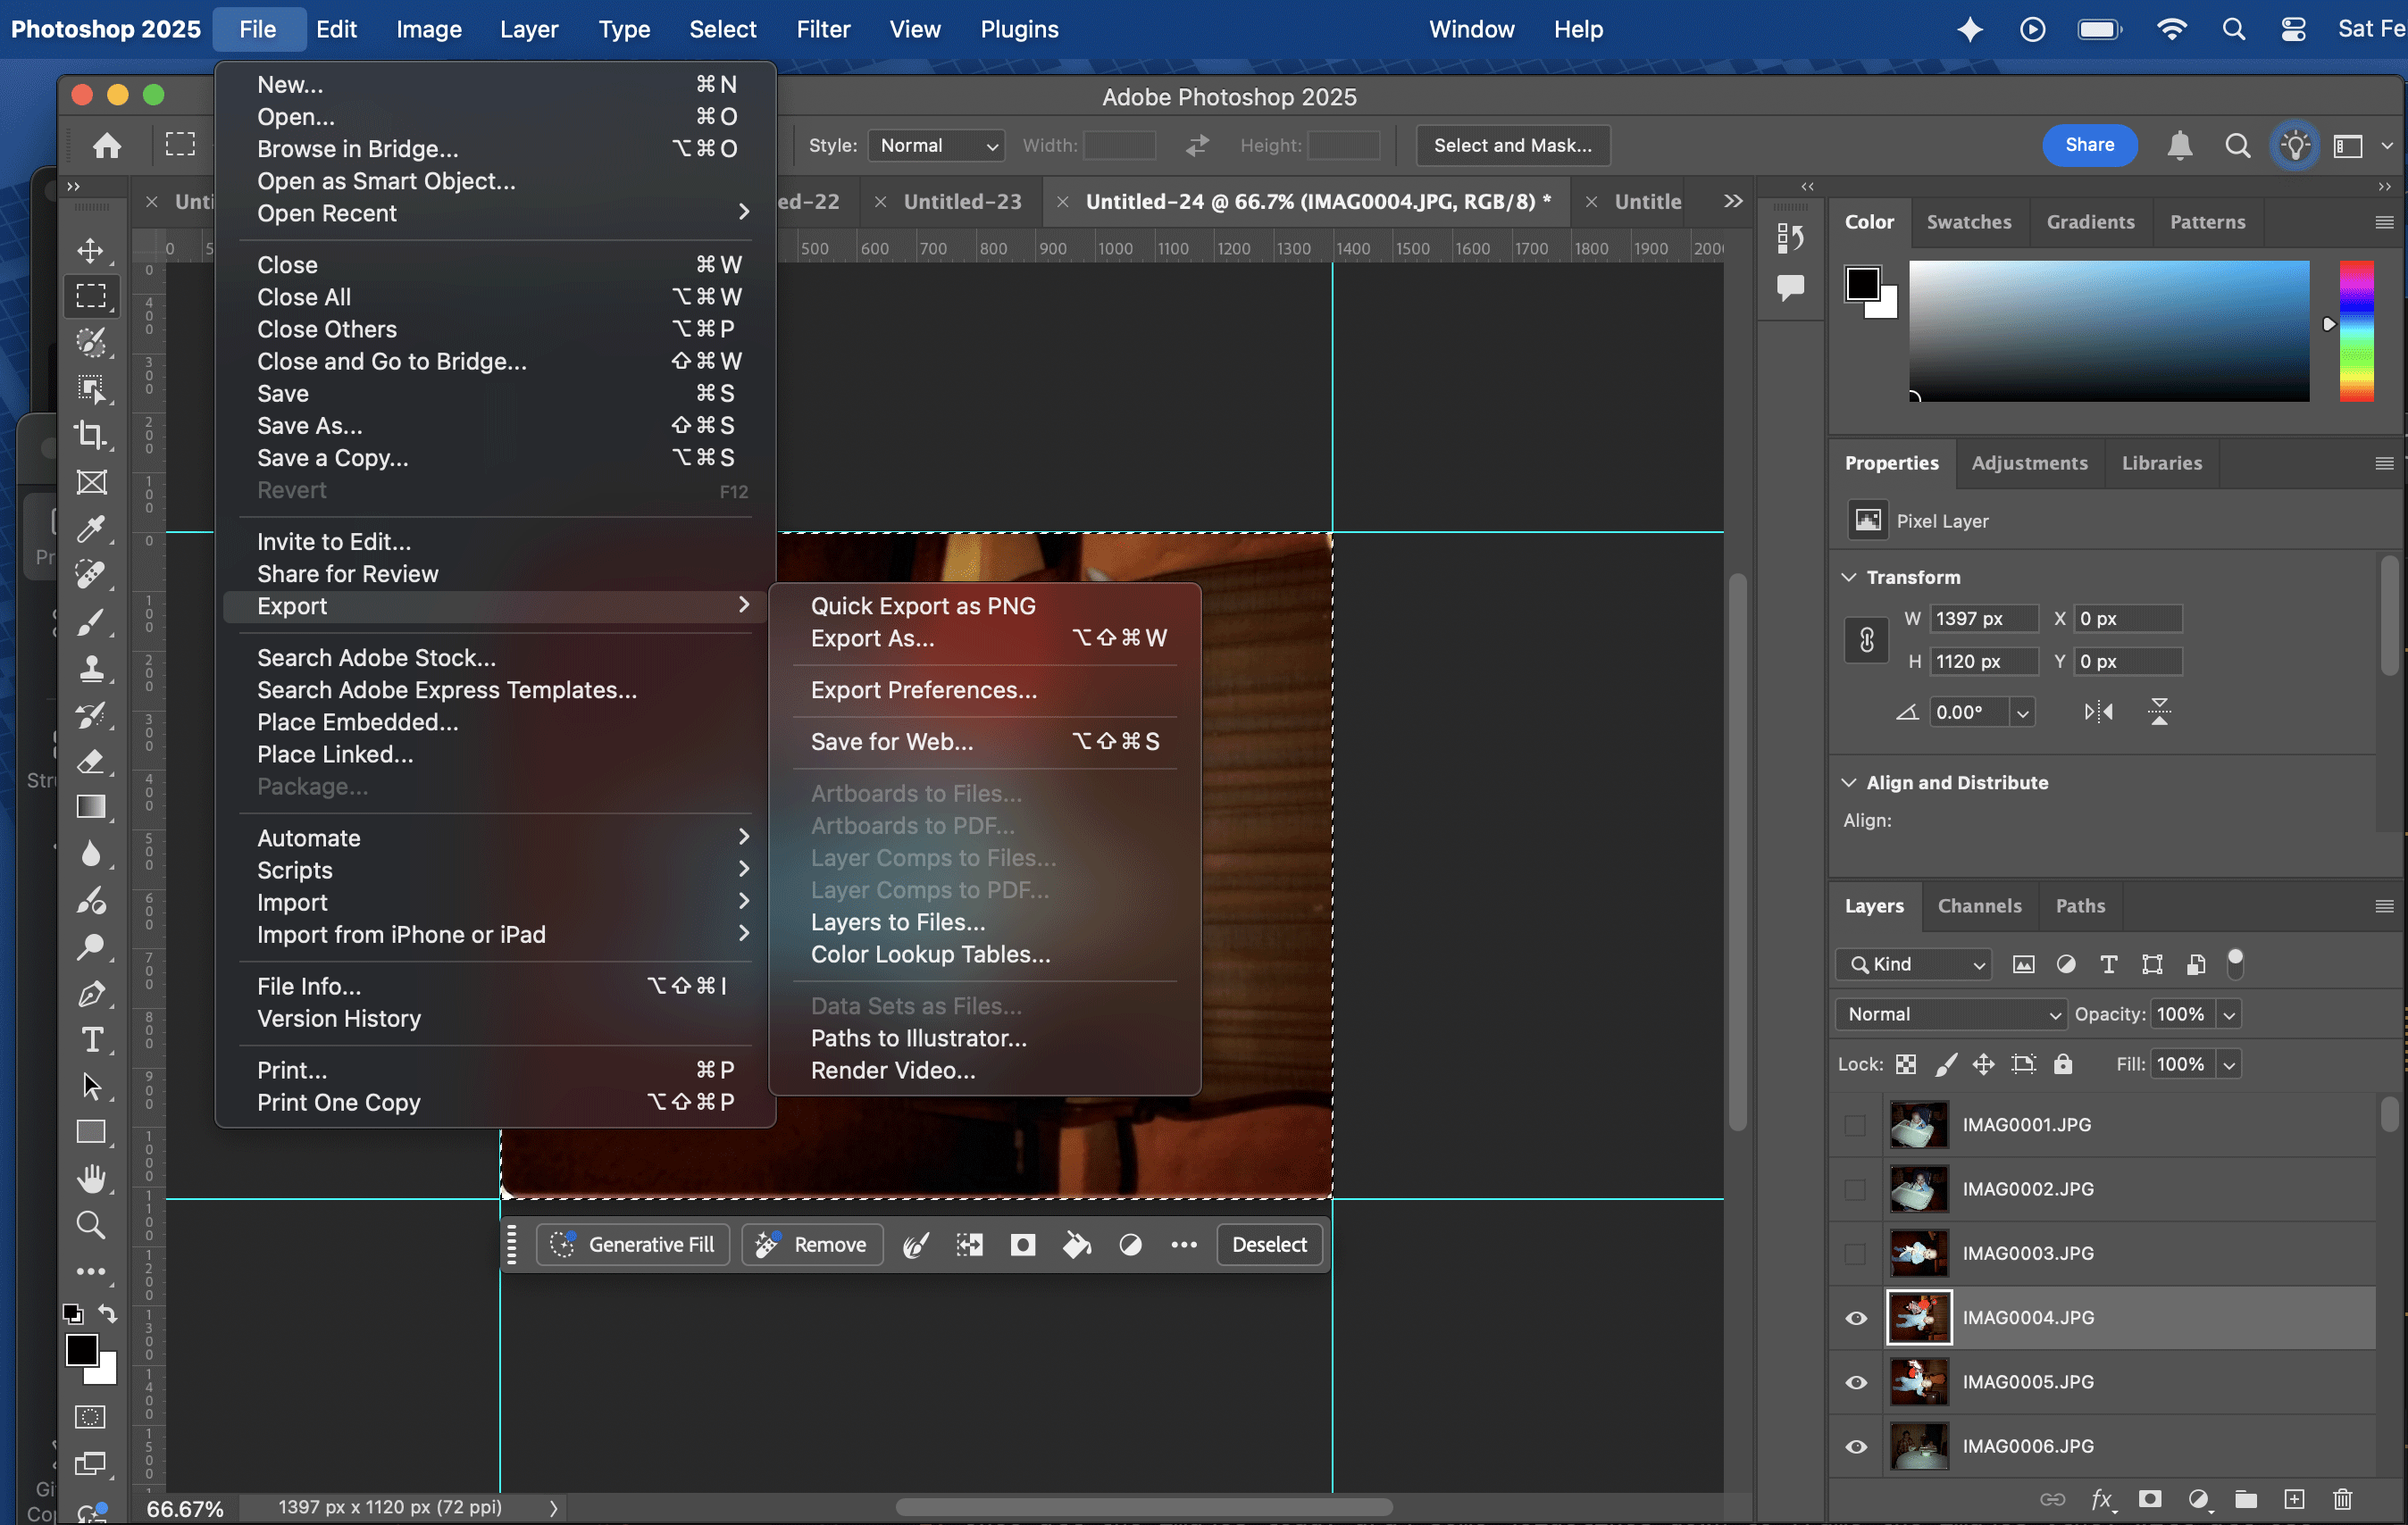Viewport: 2408px width, 1525px height.
Task: Click the flip horizontal icon in Transform
Action: [x=2098, y=712]
